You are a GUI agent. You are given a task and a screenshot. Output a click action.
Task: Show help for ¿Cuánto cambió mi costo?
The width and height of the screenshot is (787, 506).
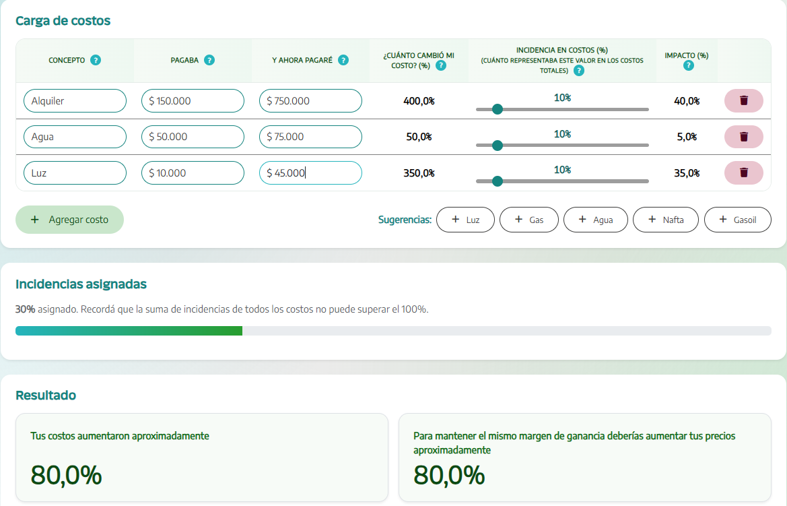click(x=441, y=65)
